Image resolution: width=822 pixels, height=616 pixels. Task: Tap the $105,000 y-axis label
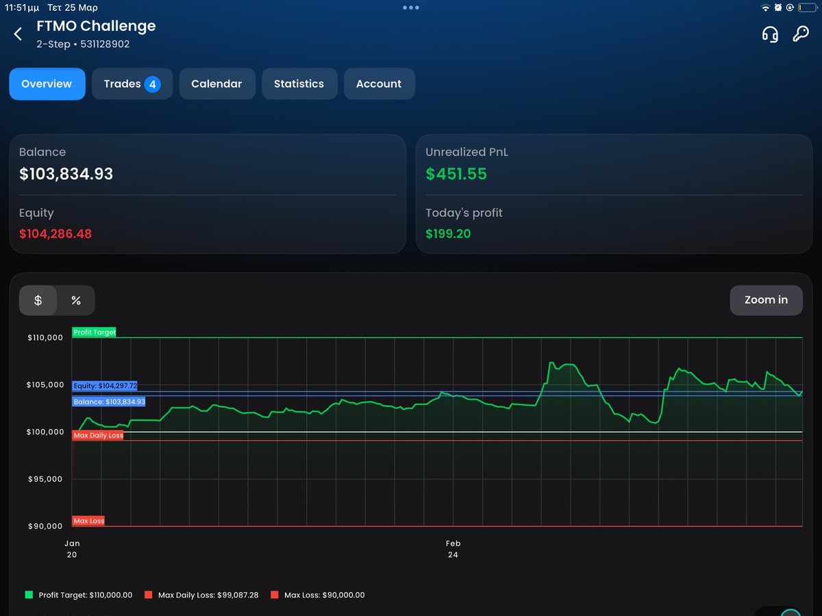[46, 385]
